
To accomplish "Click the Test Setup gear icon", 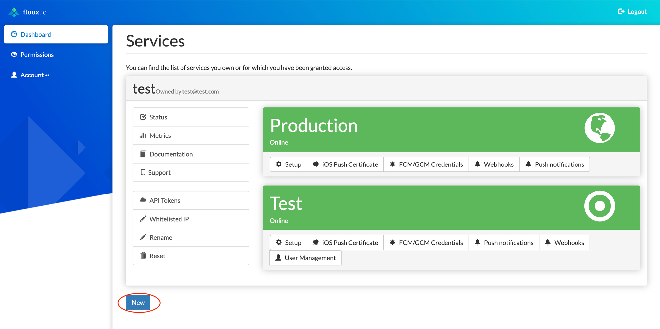I will [x=279, y=242].
